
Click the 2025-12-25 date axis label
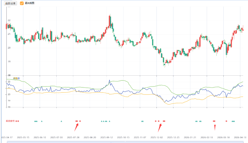[x=174, y=137]
